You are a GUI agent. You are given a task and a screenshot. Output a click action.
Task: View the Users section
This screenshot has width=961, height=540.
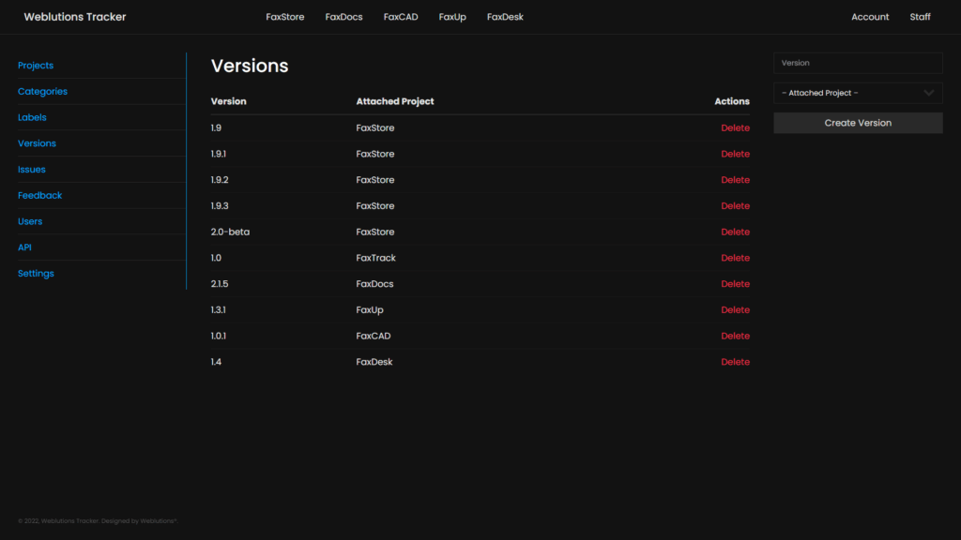click(30, 220)
